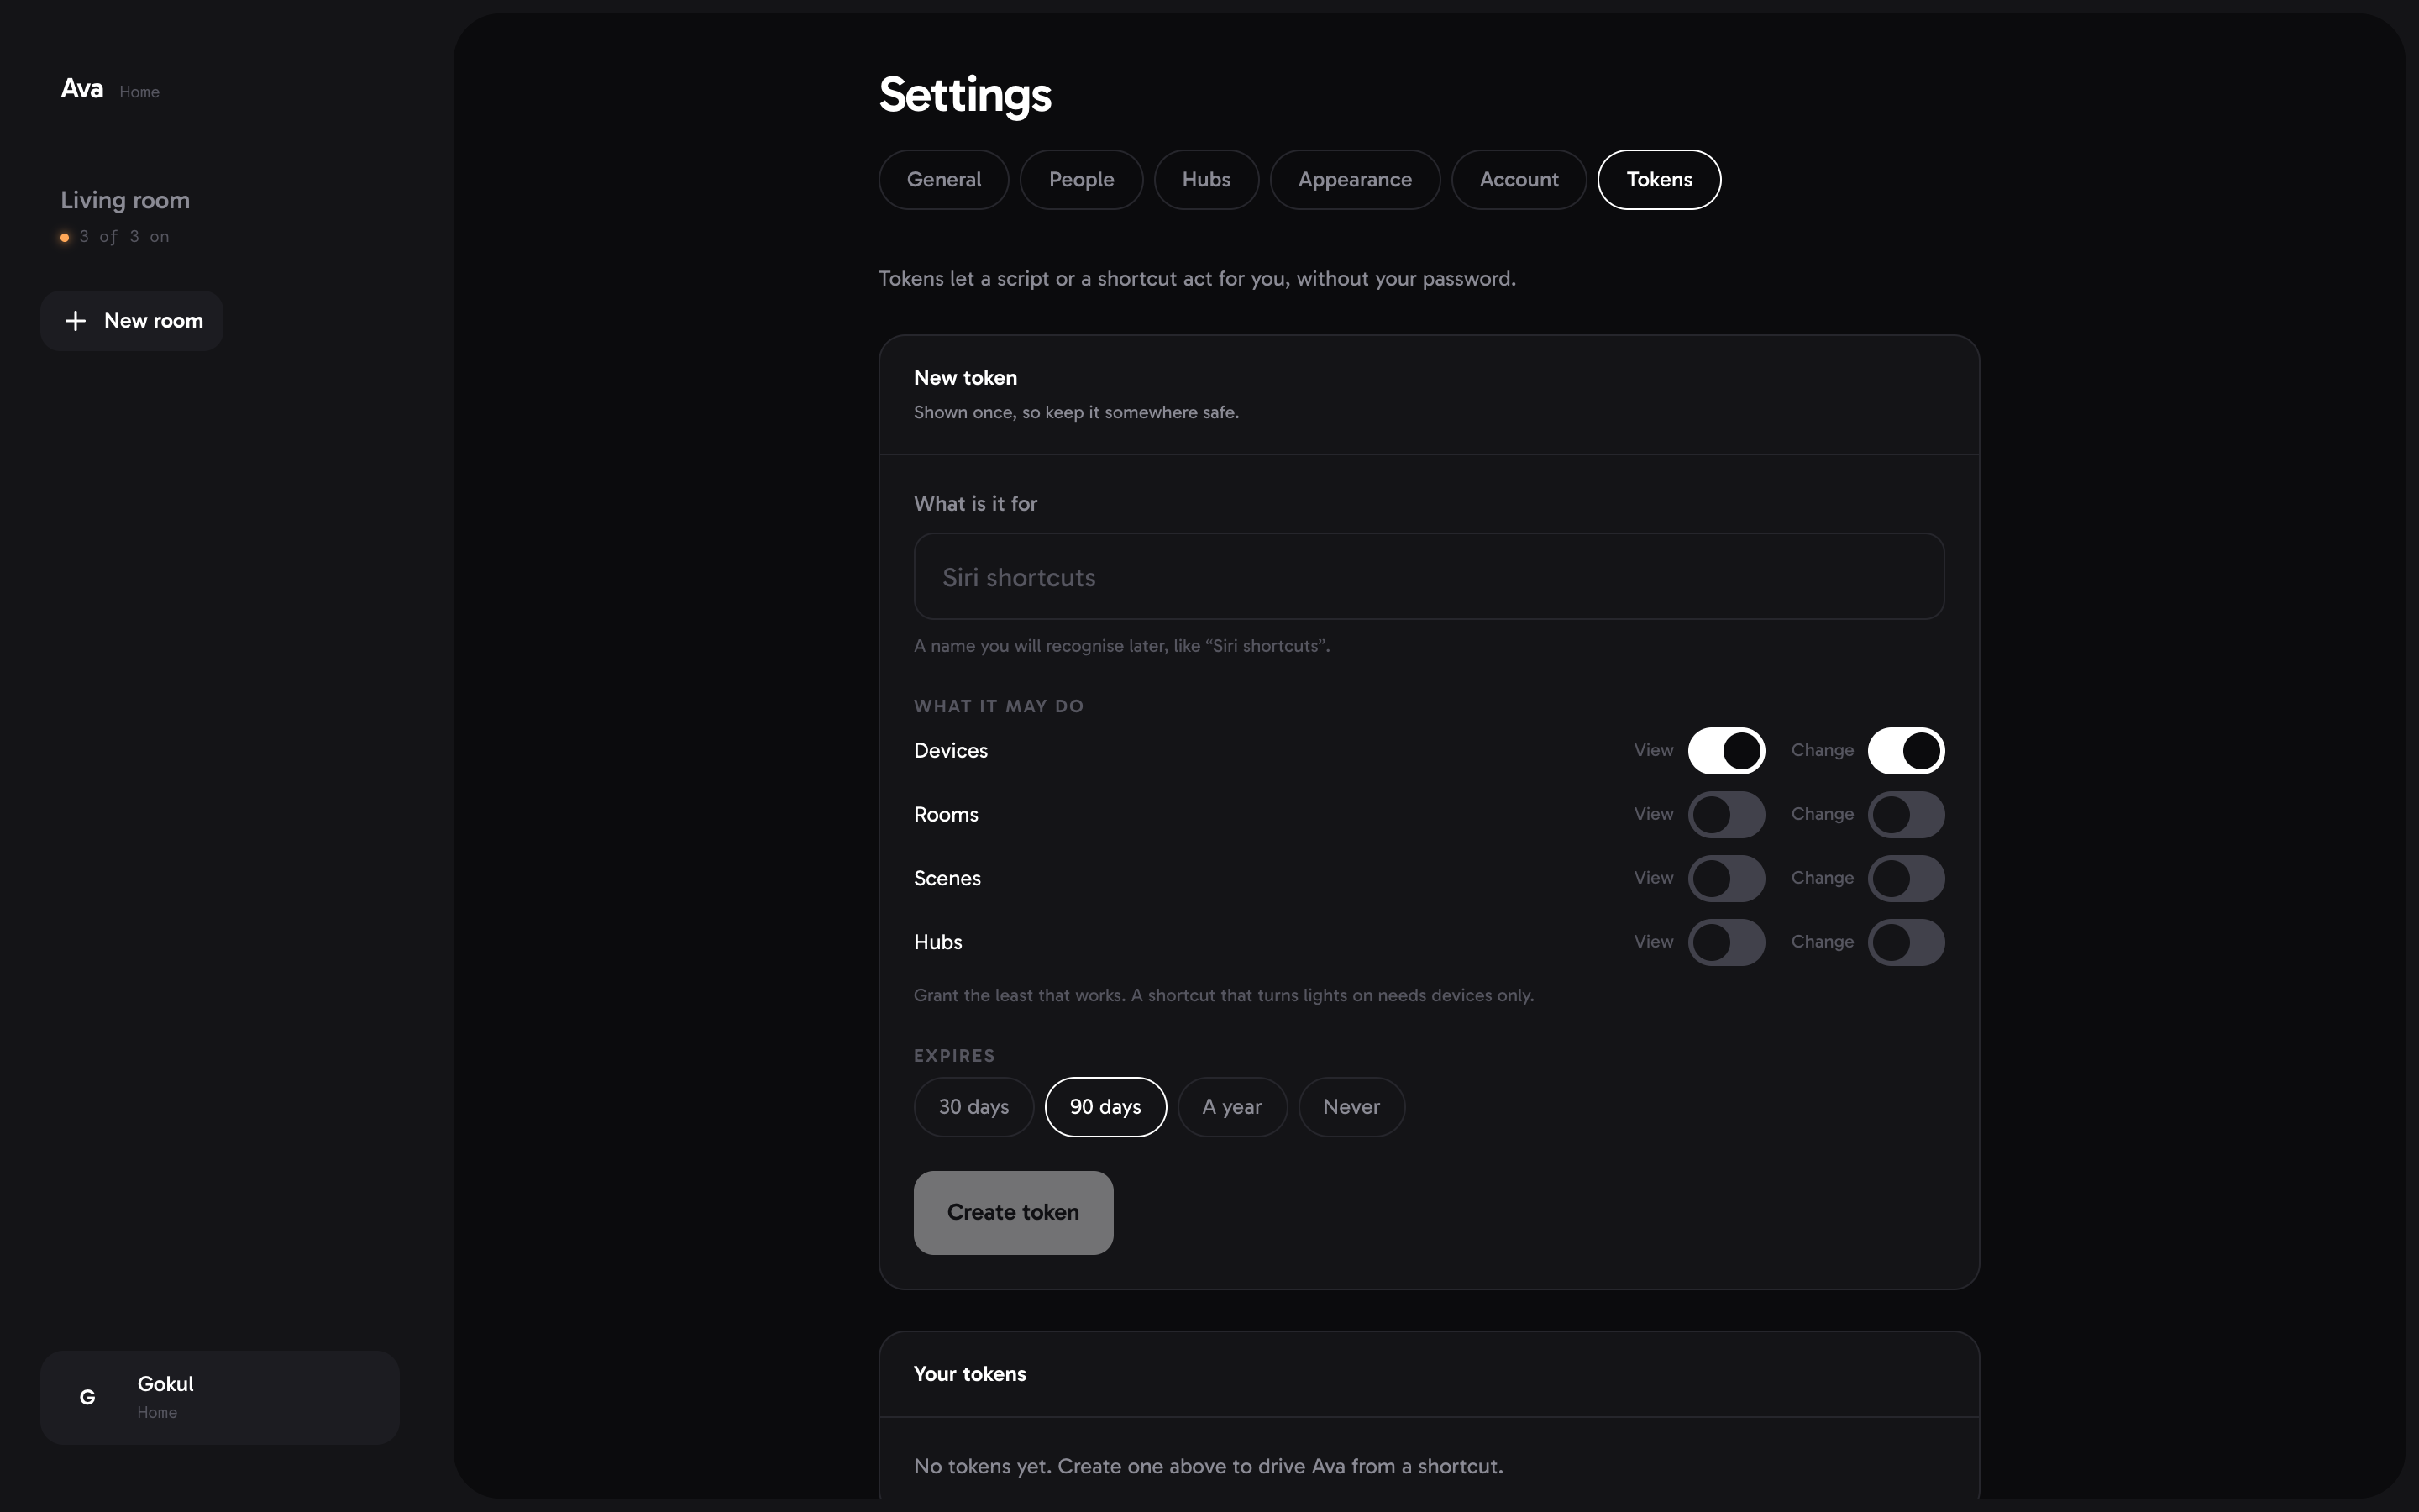
Task: Select the Tokens settings tab
Action: coord(1660,180)
